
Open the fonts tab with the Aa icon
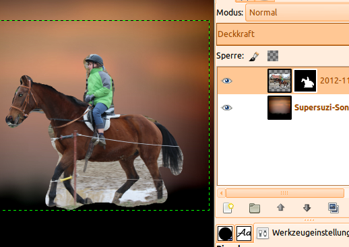pos(244,233)
